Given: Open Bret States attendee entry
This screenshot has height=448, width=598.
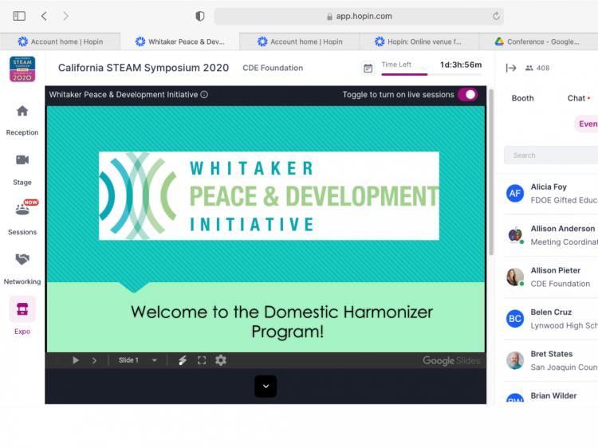Looking at the screenshot, I should pyautogui.click(x=551, y=360).
